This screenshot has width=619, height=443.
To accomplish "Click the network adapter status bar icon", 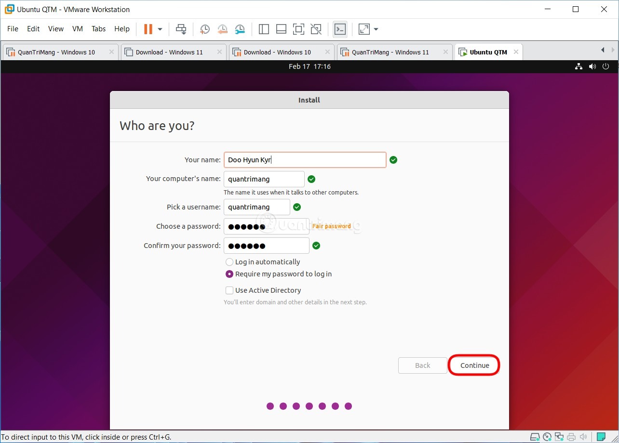I will (559, 437).
